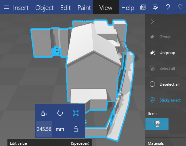Image resolution: width=186 pixels, height=146 pixels.
Task: Select the scale tool icon
Action: tap(76, 113)
